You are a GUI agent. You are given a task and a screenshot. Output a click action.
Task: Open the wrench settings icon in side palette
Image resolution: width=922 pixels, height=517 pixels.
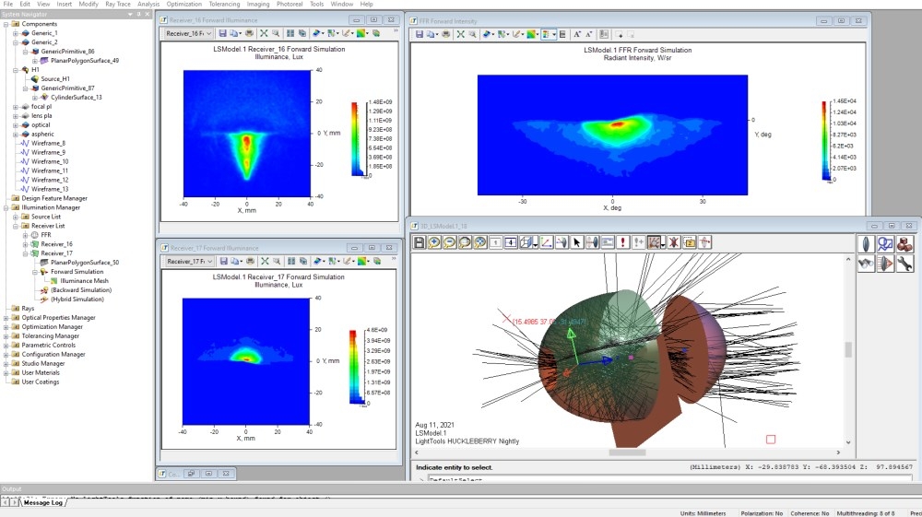point(904,264)
